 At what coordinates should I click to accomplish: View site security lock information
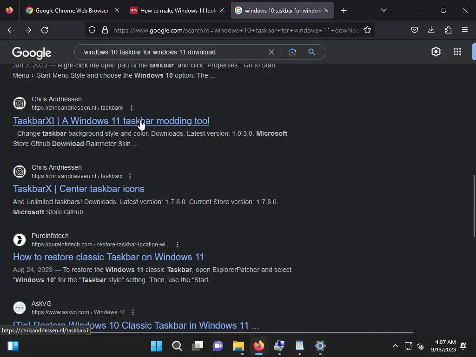(x=105, y=30)
